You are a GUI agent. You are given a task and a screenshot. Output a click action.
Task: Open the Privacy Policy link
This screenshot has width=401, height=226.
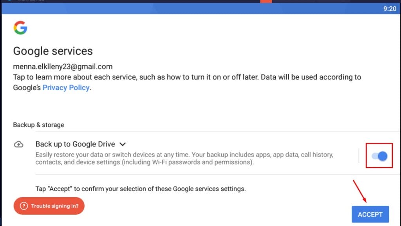pyautogui.click(x=66, y=88)
